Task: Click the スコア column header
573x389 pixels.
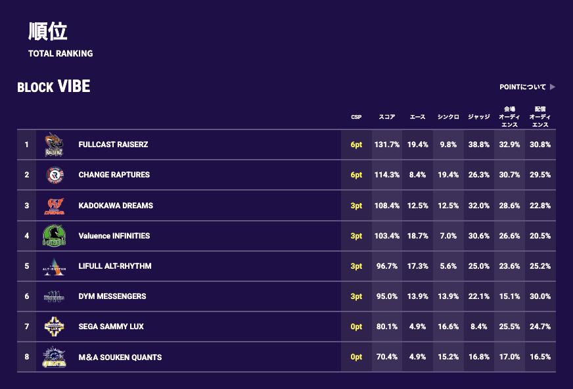Action: (386, 117)
